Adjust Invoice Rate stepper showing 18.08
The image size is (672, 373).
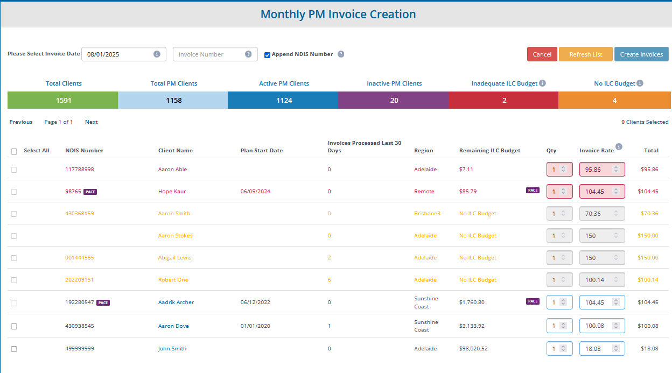615,349
